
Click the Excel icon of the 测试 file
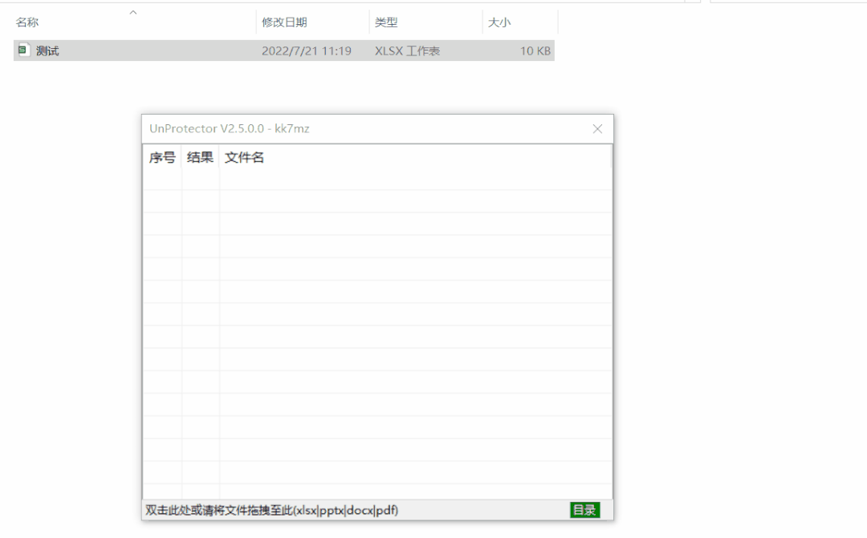pyautogui.click(x=22, y=51)
